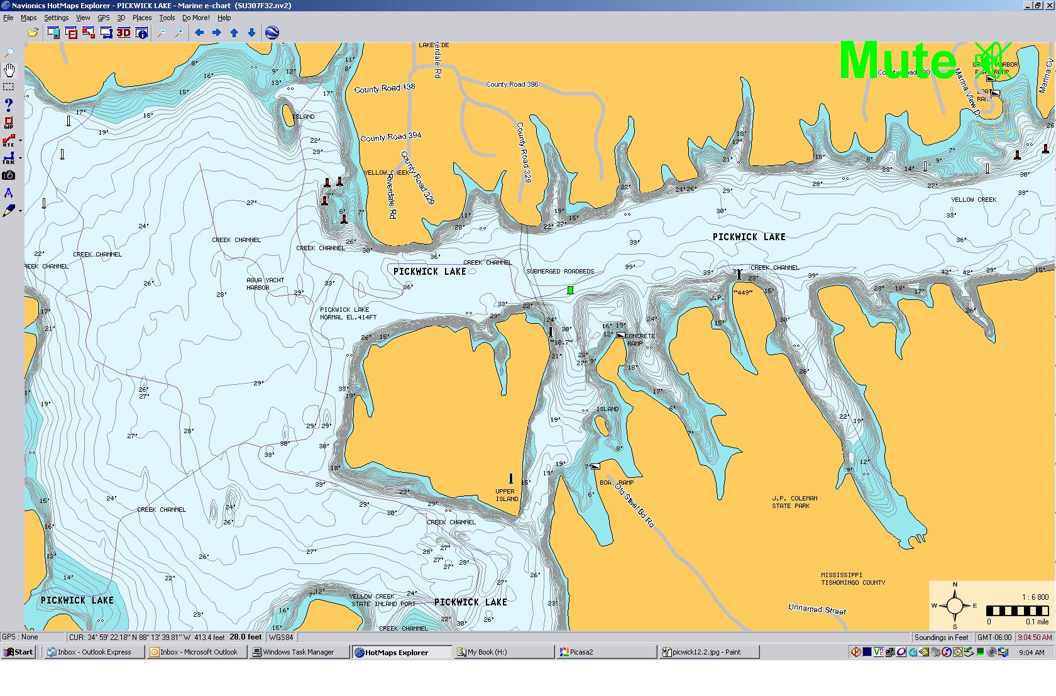Viewport: 1056px width, 696px height.
Task: Select the hand pan tool
Action: (x=9, y=70)
